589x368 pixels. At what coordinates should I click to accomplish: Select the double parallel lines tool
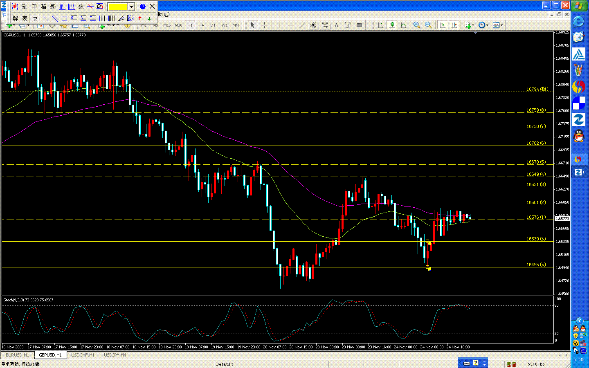(55, 18)
